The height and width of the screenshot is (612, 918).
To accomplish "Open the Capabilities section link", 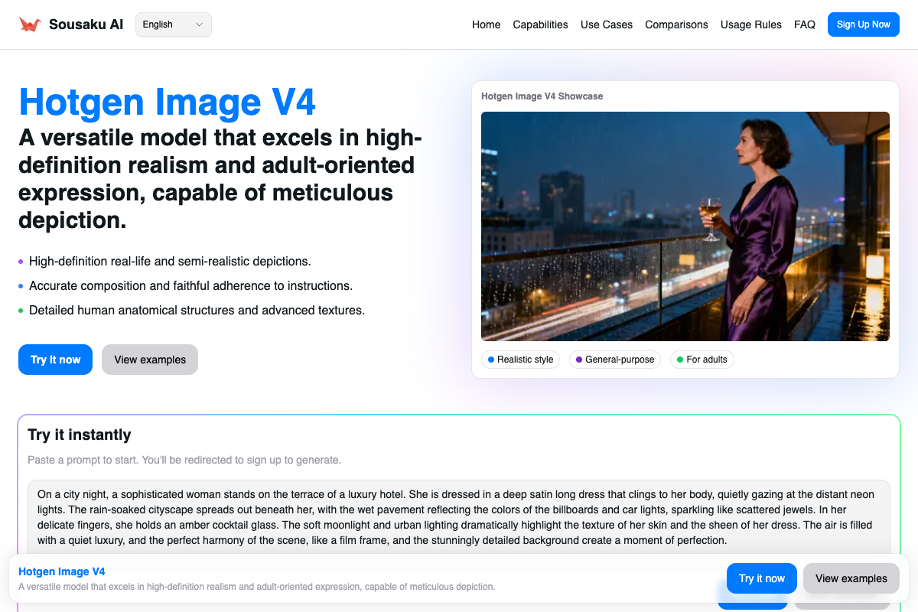I will pos(540,24).
